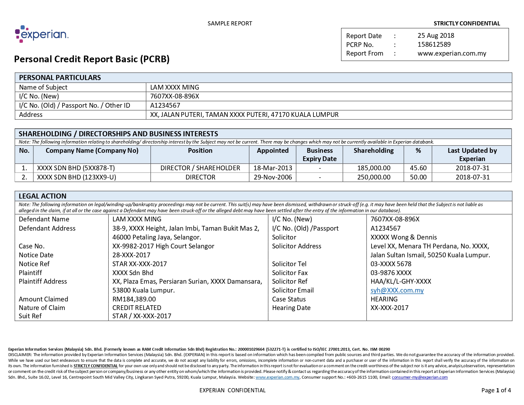This screenshot has height=405, width=524.
Task: Click the Last Updated by Experian column header
Action: point(472,155)
